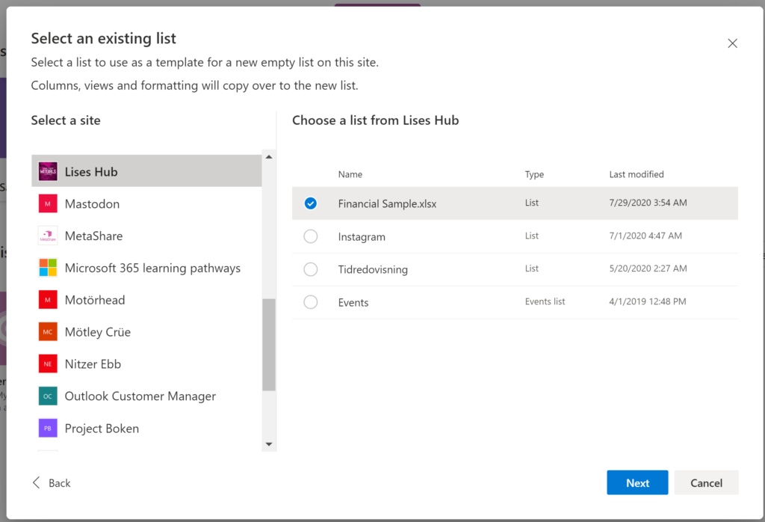The width and height of the screenshot is (765, 522).
Task: Choose the Lises Hub site
Action: 146,171
